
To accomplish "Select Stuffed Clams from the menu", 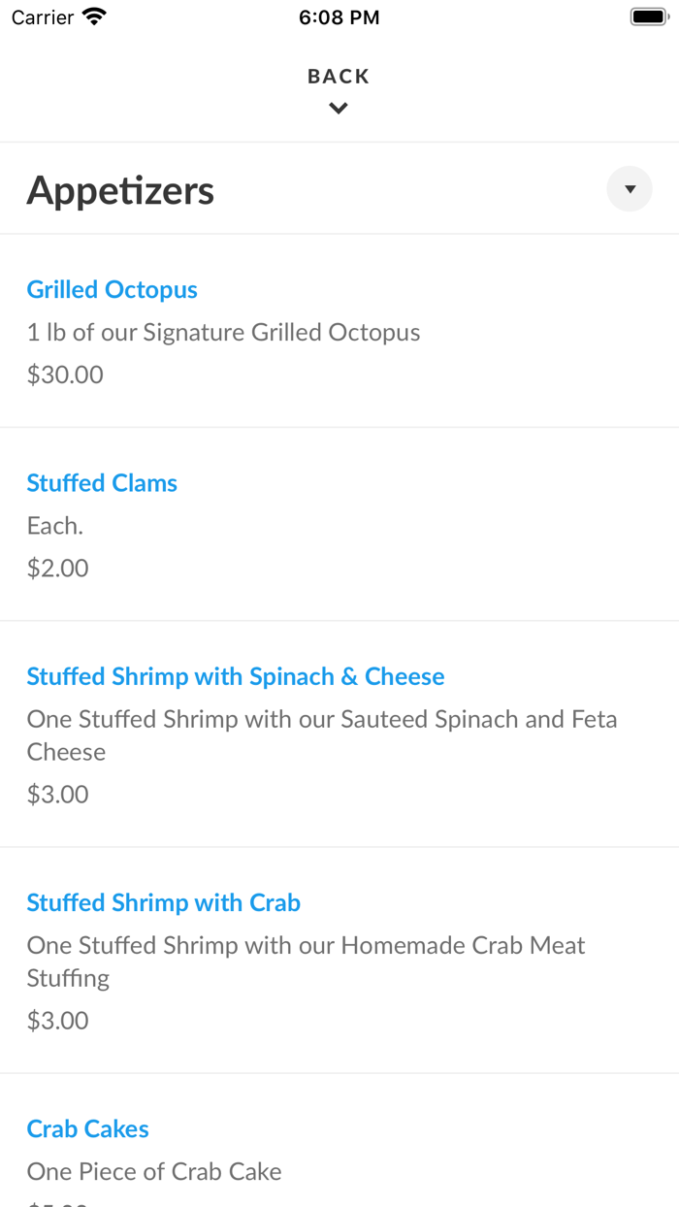I will coord(102,482).
